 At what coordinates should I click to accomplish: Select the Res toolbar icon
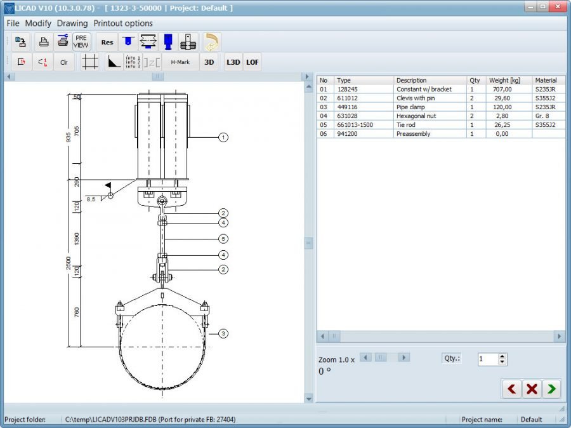click(107, 42)
